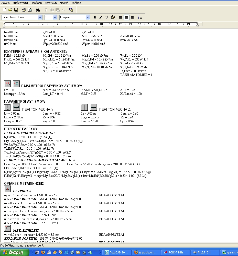Viewport: 238px width, 256px height.
Task: Open the Μορφή menu
Action: tap(64, 3)
